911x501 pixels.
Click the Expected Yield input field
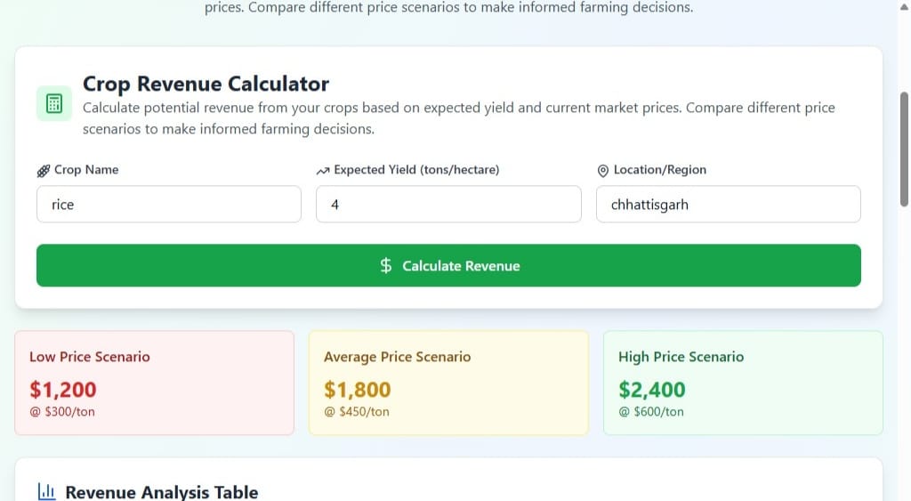(448, 205)
